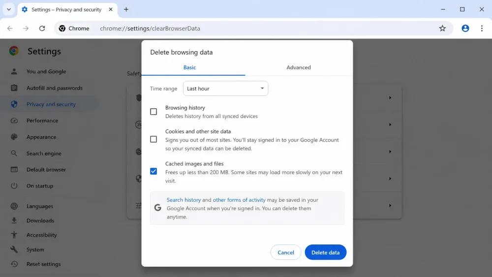This screenshot has height=277, width=492.
Task: Switch to the Basic tab
Action: click(189, 67)
